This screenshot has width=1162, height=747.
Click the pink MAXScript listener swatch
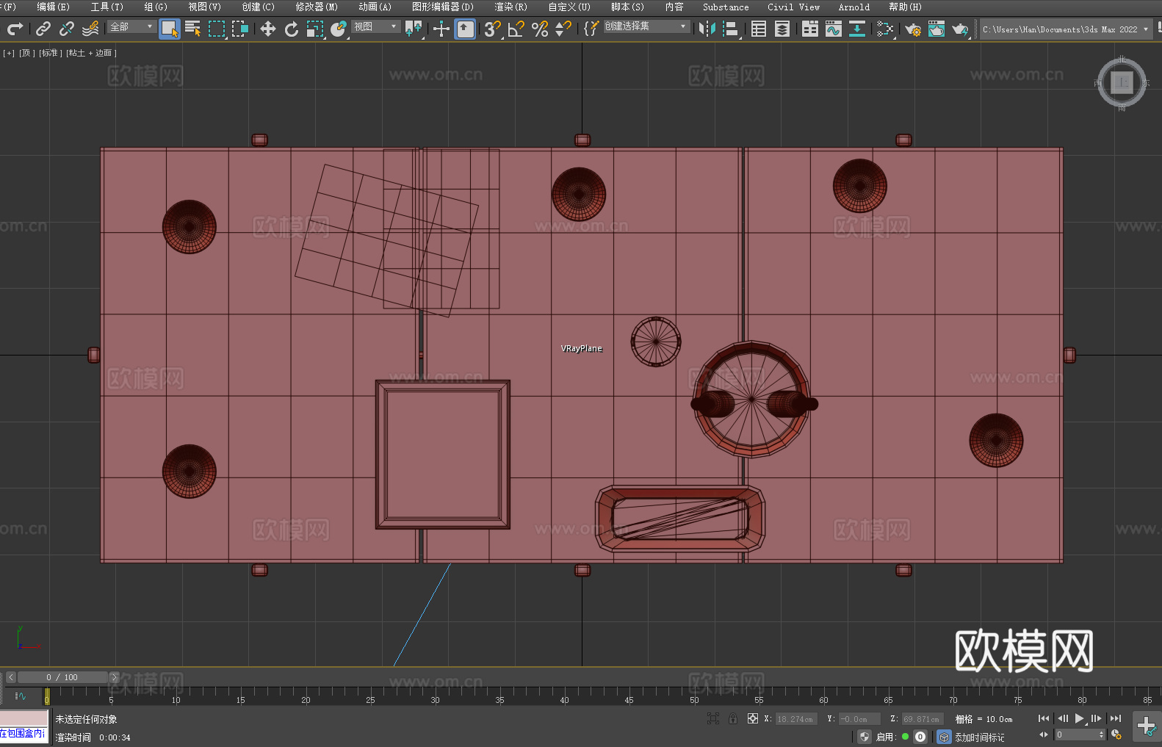click(24, 718)
